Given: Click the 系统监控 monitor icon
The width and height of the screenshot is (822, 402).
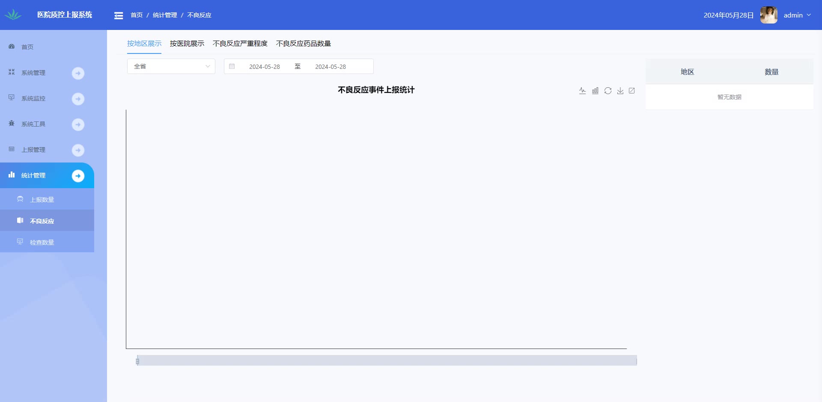Looking at the screenshot, I should tap(12, 98).
